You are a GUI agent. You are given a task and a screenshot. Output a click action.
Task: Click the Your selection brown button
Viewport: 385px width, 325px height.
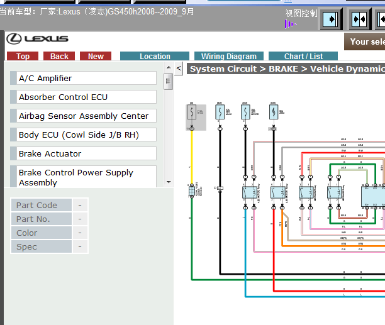tap(365, 41)
